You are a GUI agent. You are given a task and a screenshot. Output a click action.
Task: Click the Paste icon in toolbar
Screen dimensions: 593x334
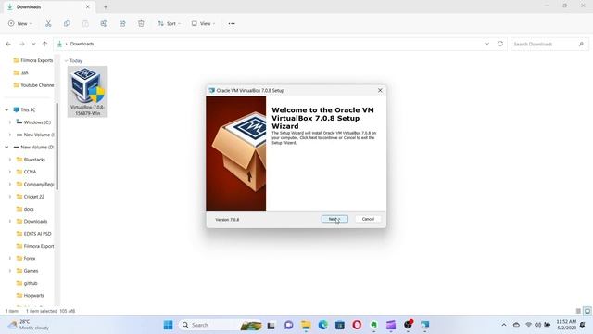click(85, 23)
